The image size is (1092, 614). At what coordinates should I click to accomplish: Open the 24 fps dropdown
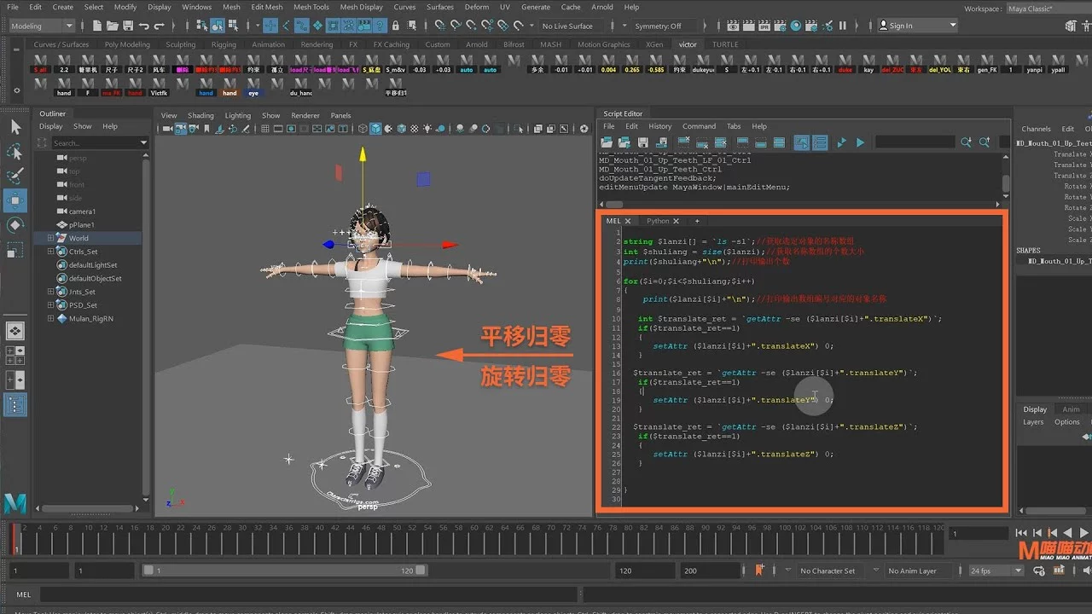pos(996,571)
